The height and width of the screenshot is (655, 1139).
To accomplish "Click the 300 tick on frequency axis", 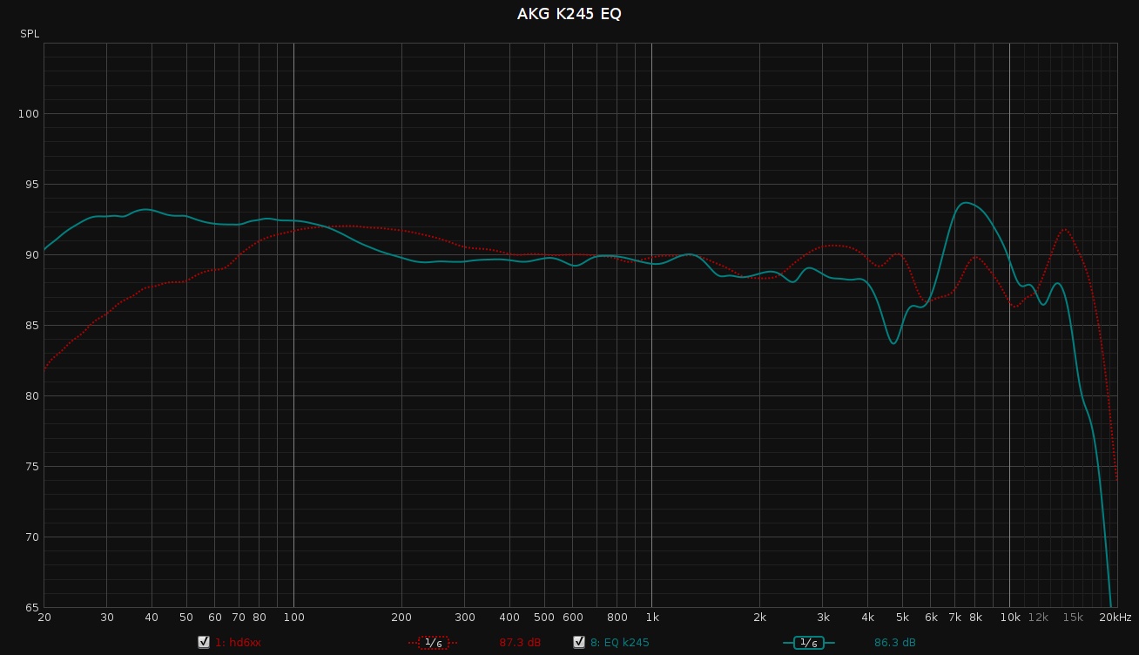I will tap(465, 618).
